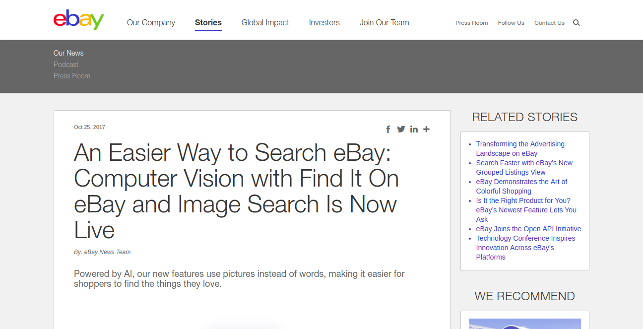The image size is (643, 329).
Task: Open 'eBay Joins the Open API Initiative' link
Action: tap(528, 229)
